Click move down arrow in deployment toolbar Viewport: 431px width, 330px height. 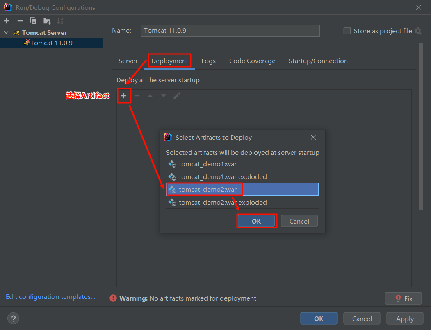[164, 96]
